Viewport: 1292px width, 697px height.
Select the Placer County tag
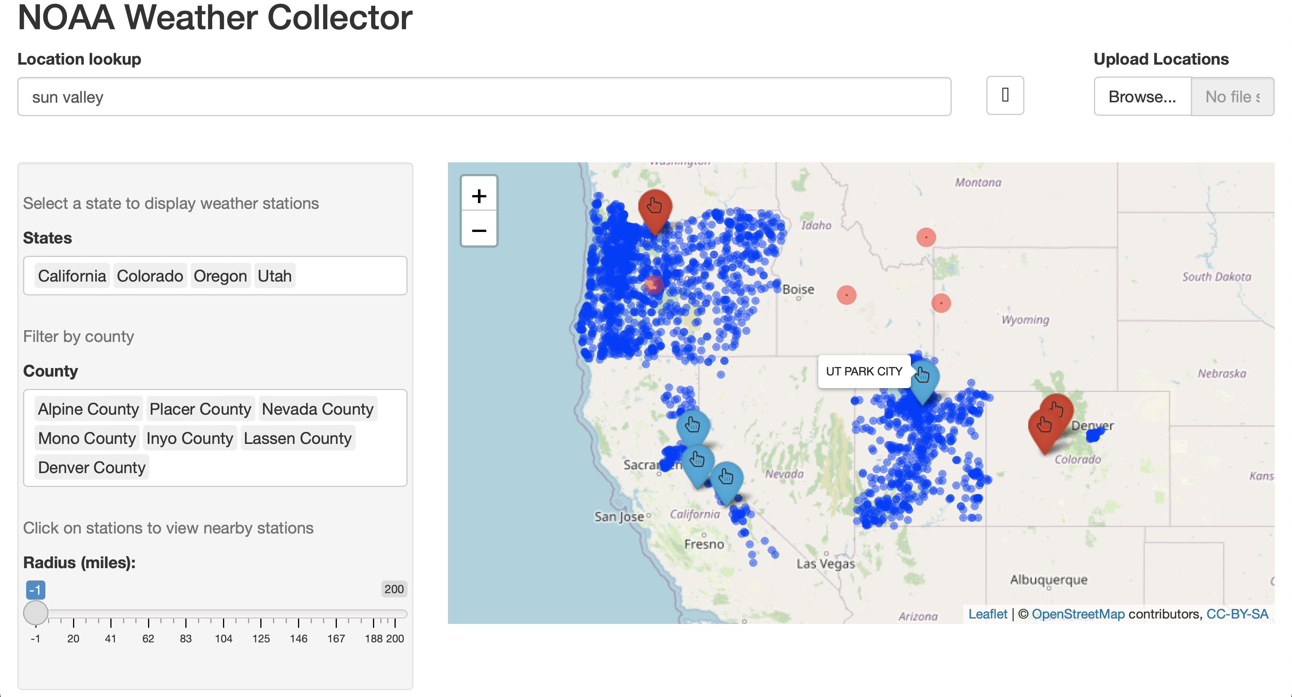tap(200, 409)
